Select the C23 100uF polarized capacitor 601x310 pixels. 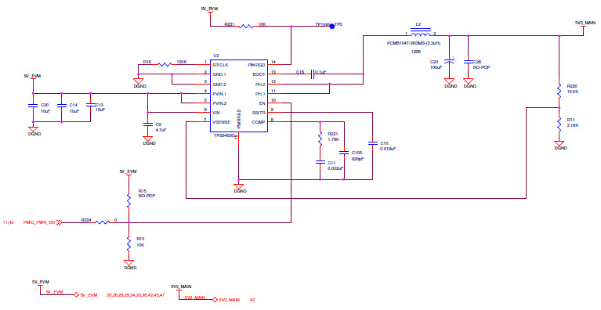click(449, 61)
